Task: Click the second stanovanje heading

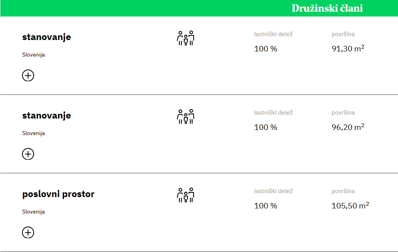Action: [46, 116]
